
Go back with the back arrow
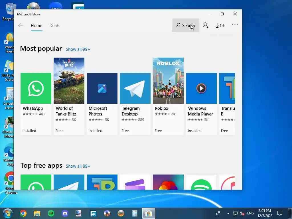pos(21,25)
